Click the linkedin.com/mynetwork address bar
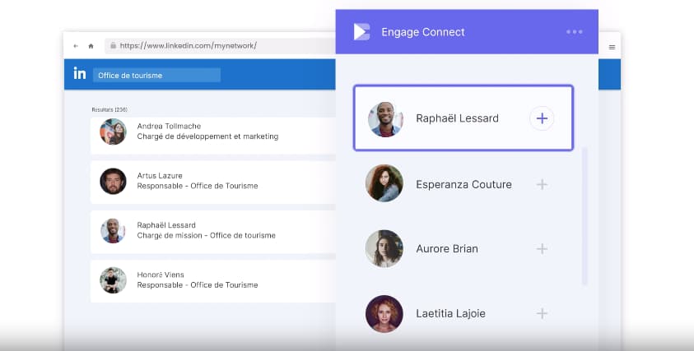The width and height of the screenshot is (694, 351). 220,45
